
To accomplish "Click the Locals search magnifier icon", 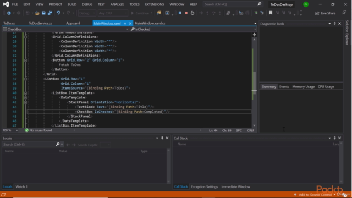I will tap(58, 144).
